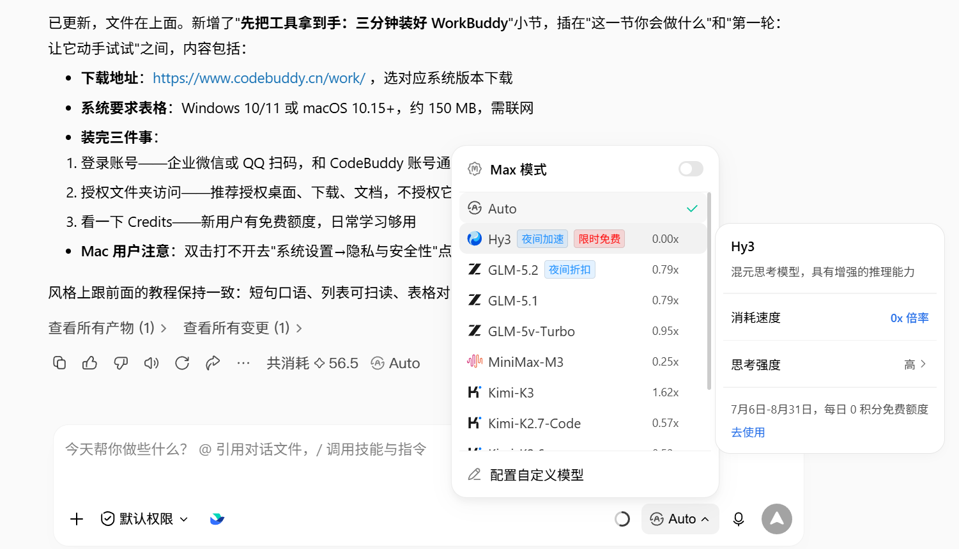Click the GLM-5.2 Z logo icon
Viewport: 959px width, 549px height.
point(475,270)
